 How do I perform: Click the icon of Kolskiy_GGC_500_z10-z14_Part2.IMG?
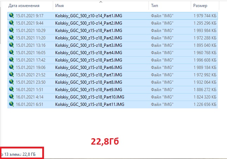[x=12, y=23]
